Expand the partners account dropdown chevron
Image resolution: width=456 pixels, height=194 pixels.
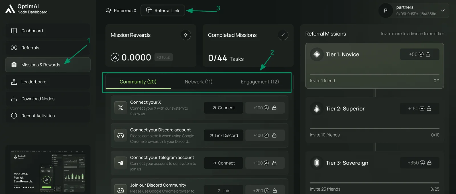point(443,11)
